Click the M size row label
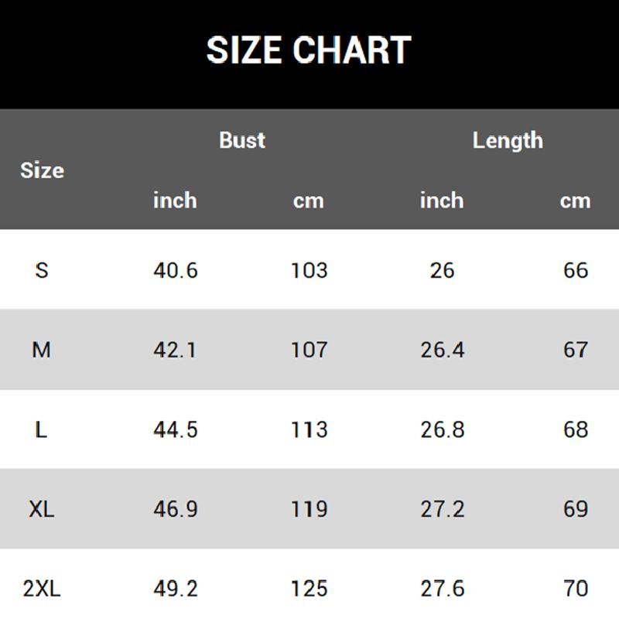The height and width of the screenshot is (619, 619). (42, 350)
